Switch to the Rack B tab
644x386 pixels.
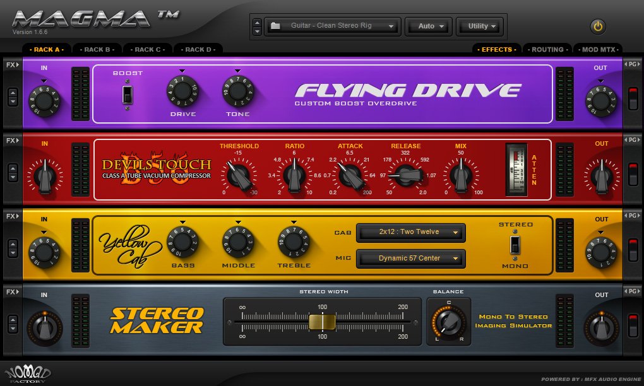pyautogui.click(x=96, y=49)
